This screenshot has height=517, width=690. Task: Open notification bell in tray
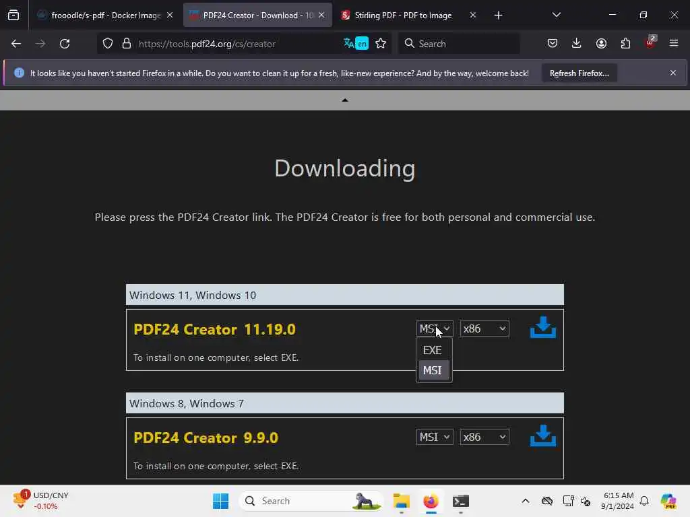644,501
